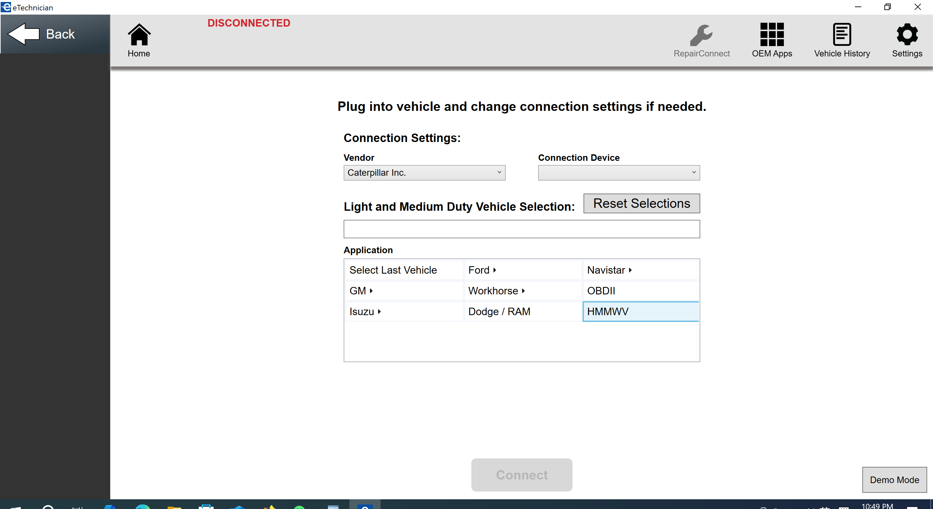Close the eTechnician window
The width and height of the screenshot is (933, 509).
pyautogui.click(x=917, y=7)
